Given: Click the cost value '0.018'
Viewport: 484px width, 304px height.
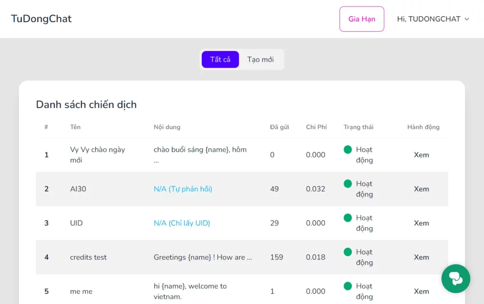Looking at the screenshot, I should (315, 257).
